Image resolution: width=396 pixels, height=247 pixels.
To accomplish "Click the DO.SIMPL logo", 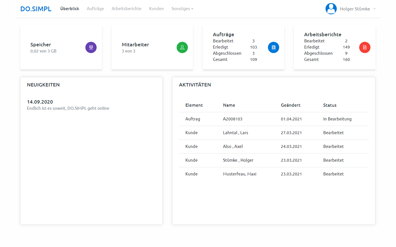I will click(x=36, y=9).
